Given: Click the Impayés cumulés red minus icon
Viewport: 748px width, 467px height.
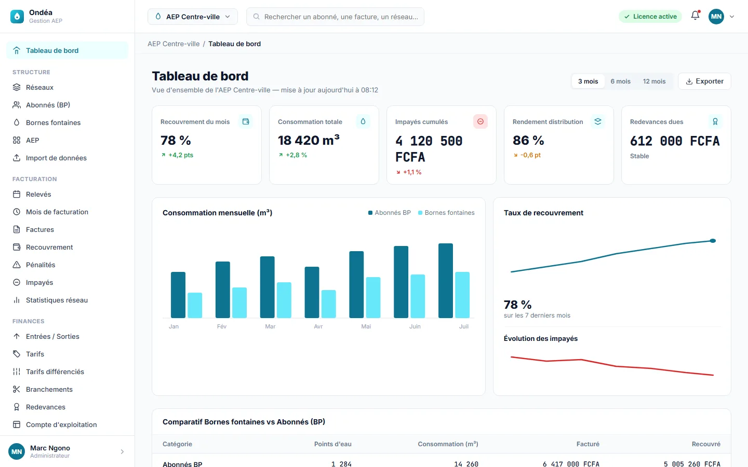Looking at the screenshot, I should 480,121.
